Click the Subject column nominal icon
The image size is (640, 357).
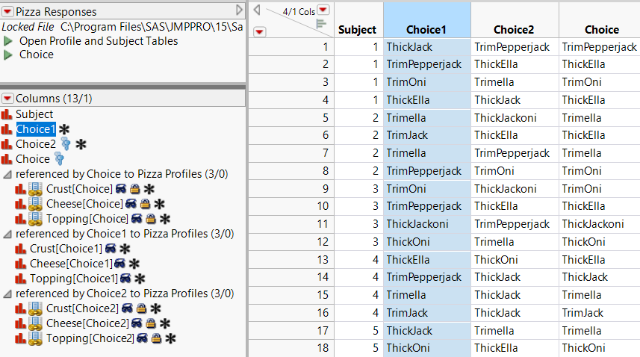7,114
